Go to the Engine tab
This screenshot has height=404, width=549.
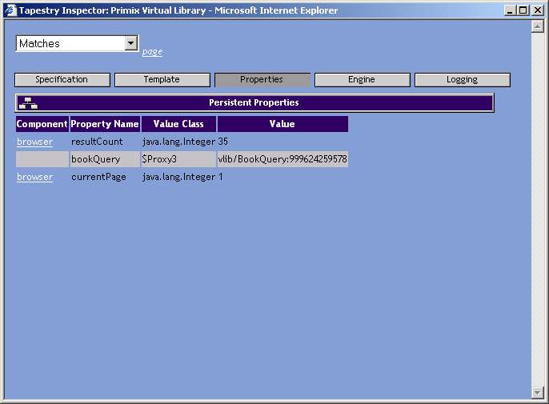point(362,80)
